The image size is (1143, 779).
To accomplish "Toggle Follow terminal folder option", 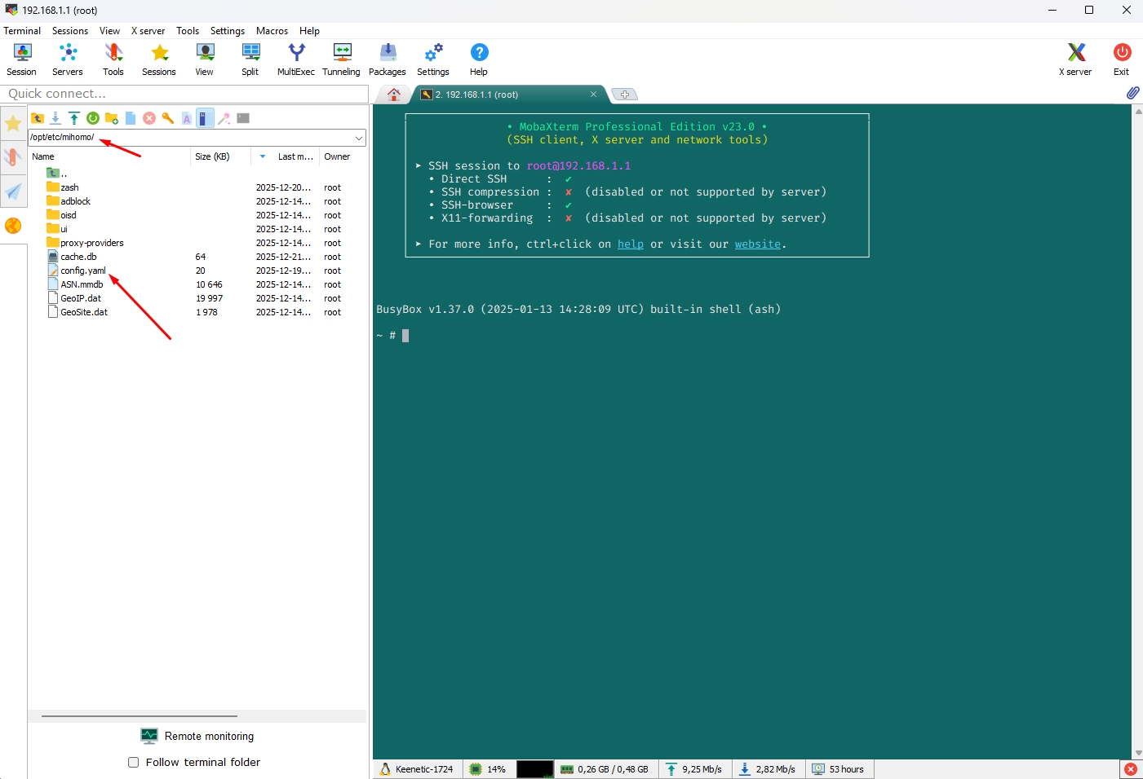I will [133, 762].
